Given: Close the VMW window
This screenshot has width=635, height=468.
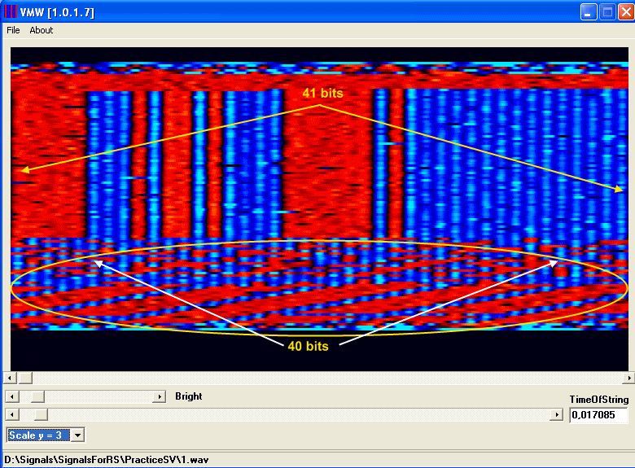Looking at the screenshot, I should [625, 11].
